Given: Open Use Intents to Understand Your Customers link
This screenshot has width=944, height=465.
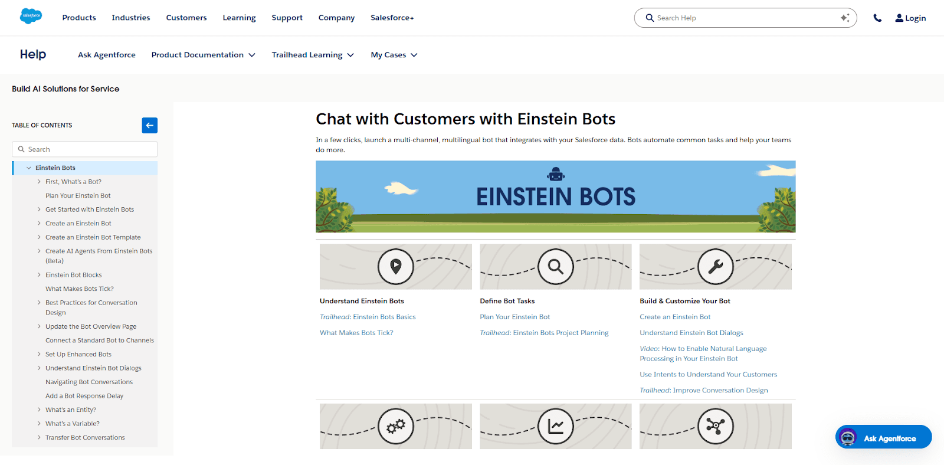Looking at the screenshot, I should pos(709,374).
